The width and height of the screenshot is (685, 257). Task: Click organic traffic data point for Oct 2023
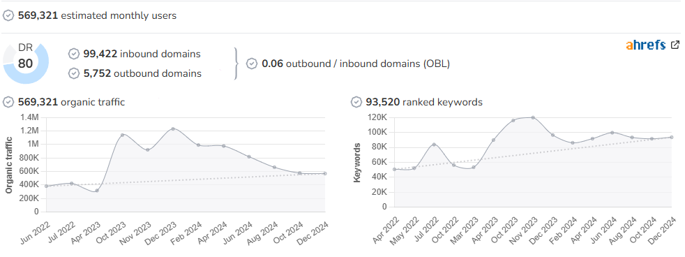122,135
